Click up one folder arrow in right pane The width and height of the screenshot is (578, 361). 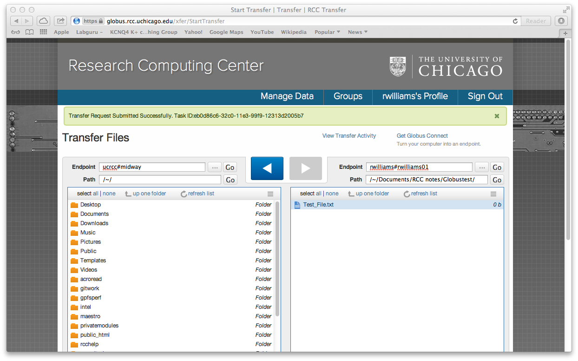click(x=351, y=194)
